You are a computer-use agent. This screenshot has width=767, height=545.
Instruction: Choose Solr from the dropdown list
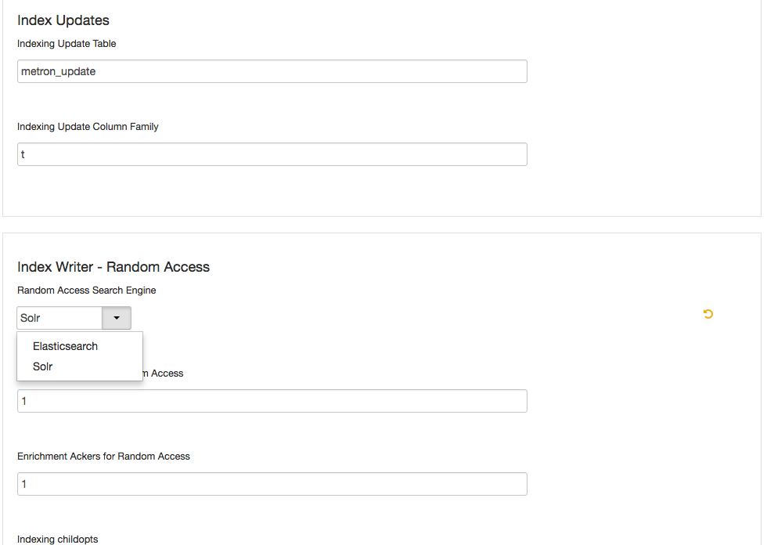pyautogui.click(x=42, y=366)
